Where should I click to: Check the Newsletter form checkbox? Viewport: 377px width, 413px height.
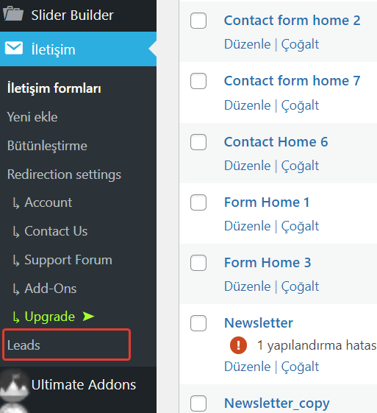(x=198, y=323)
